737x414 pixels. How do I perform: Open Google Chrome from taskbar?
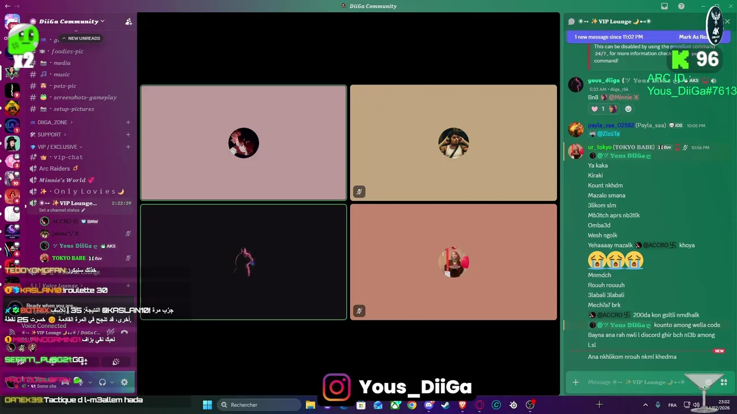pos(412,405)
